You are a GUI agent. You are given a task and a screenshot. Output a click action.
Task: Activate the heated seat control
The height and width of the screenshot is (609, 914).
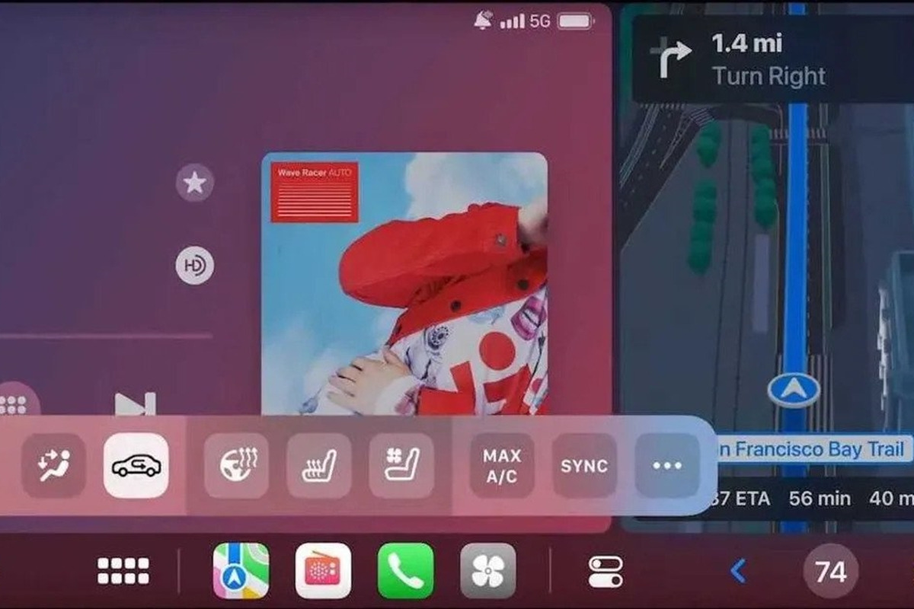(x=318, y=465)
